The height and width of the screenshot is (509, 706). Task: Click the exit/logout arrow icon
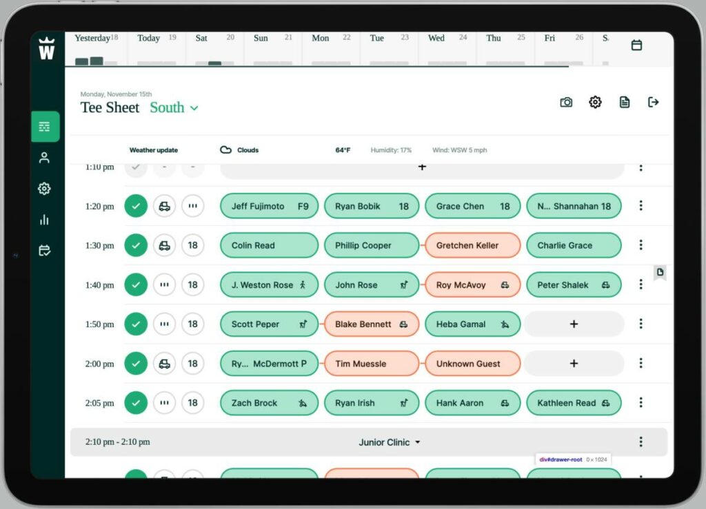coord(654,102)
